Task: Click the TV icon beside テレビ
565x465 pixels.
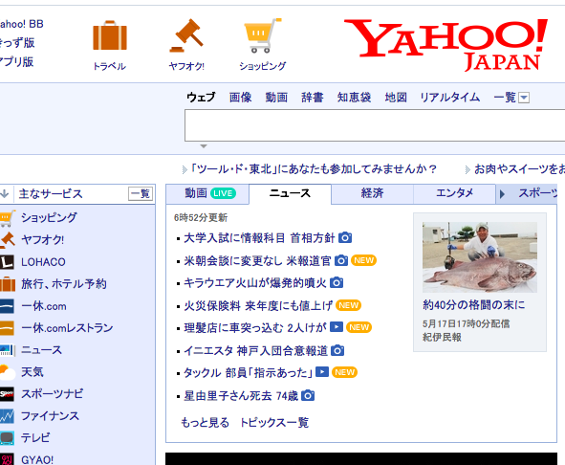Action: pos(7,438)
